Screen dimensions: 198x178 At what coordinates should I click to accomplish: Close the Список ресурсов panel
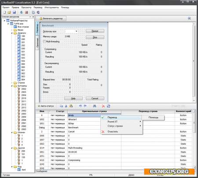tap(33, 17)
